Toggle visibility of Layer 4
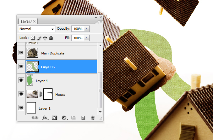 [21, 80]
